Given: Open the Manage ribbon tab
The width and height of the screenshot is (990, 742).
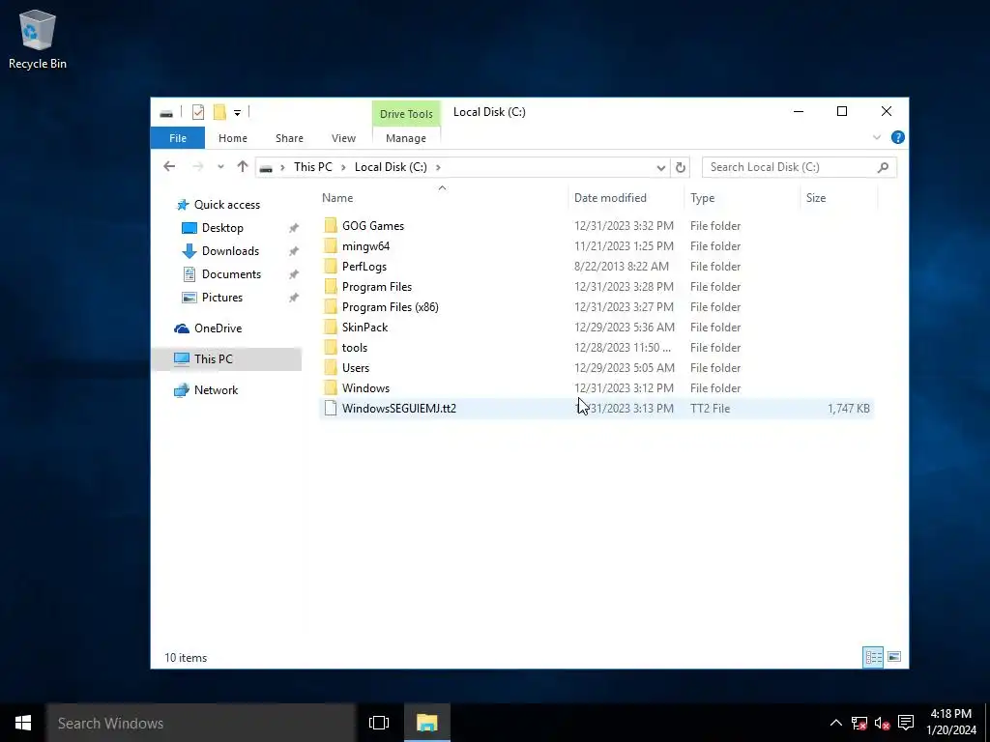Looking at the screenshot, I should 406,138.
